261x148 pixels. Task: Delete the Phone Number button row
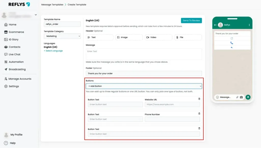click(x=199, y=114)
